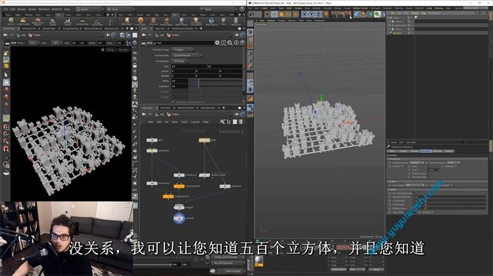Open the Connectivity dropdown
The image size is (493, 276).
click(186, 55)
